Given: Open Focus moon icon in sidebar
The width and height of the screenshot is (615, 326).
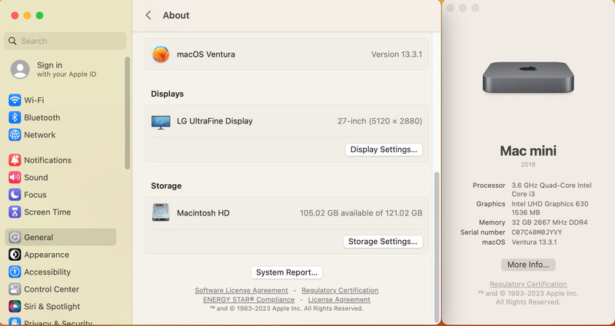Looking at the screenshot, I should 15,195.
